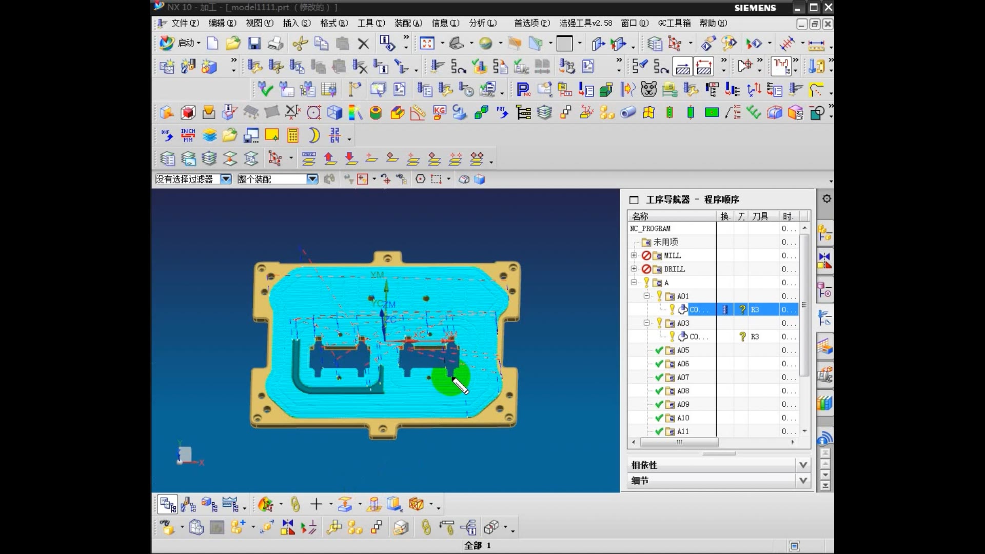Expand the MILL program group

(634, 255)
